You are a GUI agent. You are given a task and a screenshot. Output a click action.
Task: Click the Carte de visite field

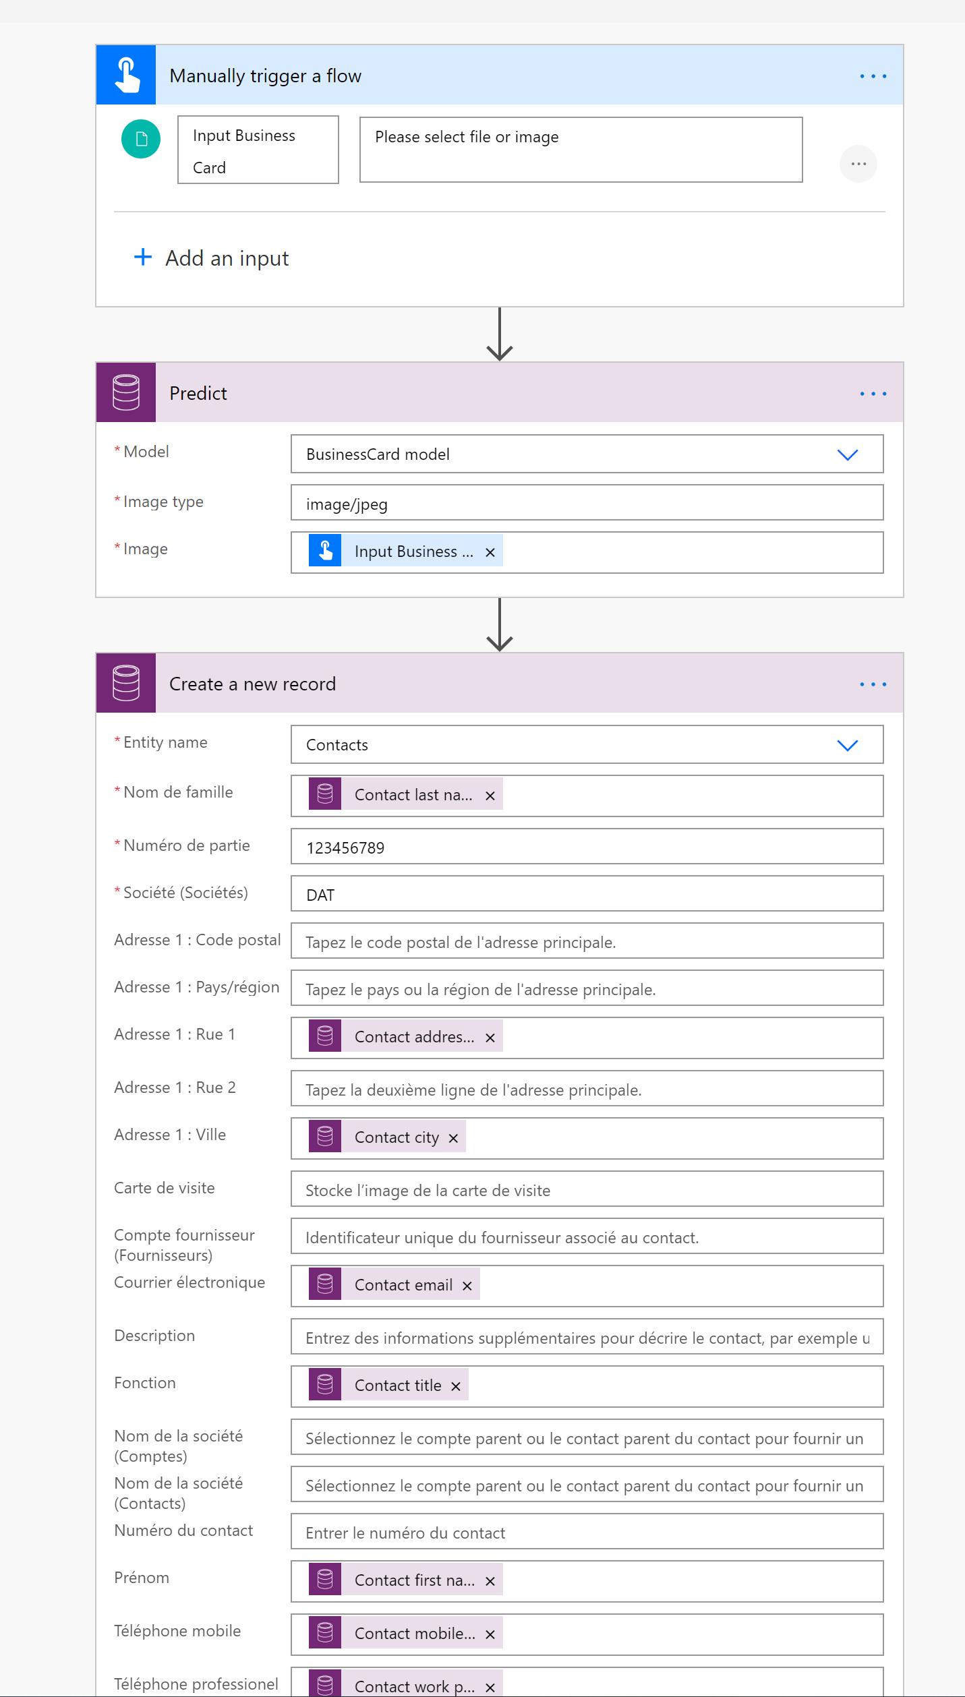pyautogui.click(x=587, y=1189)
